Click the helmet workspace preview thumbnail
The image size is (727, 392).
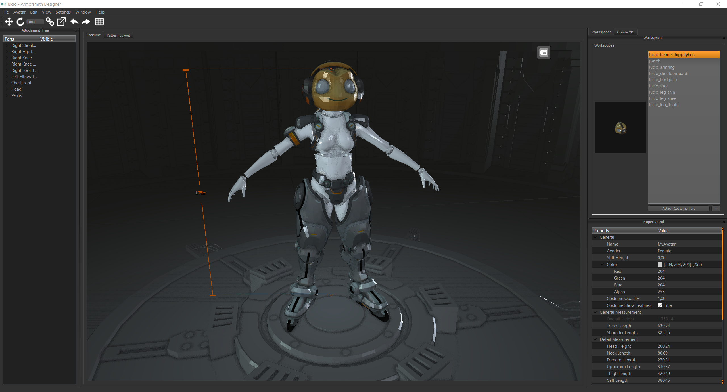click(x=621, y=127)
